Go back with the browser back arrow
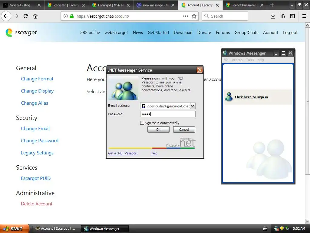The height and width of the screenshot is (233, 310). [x=6, y=16]
